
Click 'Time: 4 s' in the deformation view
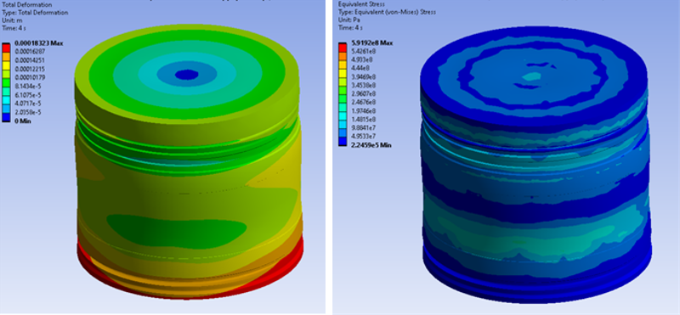(x=14, y=28)
